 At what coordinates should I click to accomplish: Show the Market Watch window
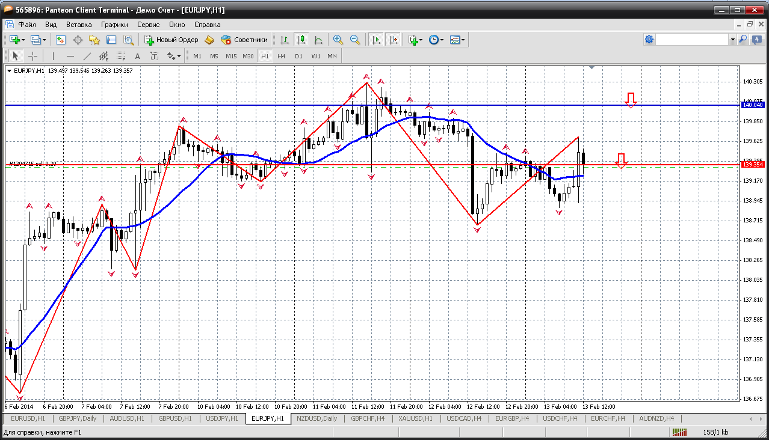click(x=61, y=40)
